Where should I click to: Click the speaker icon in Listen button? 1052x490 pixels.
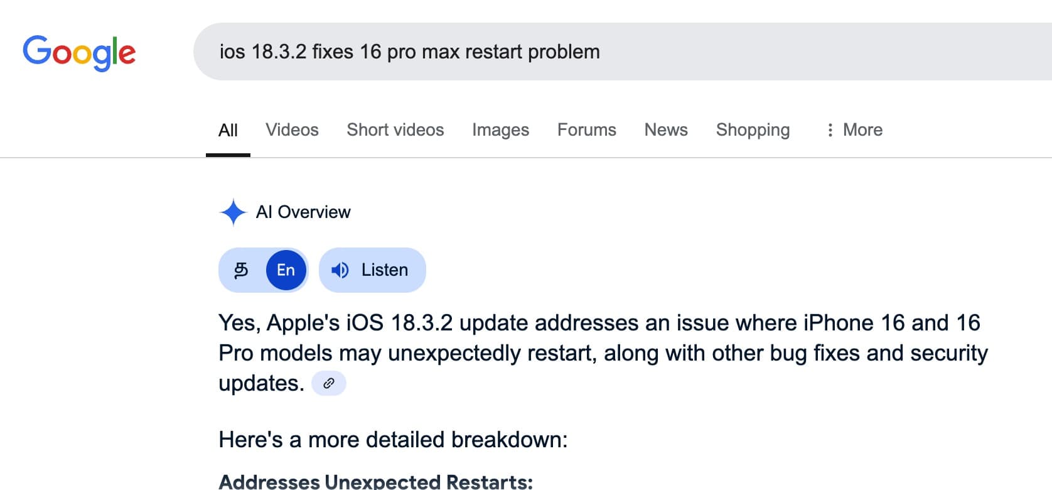(x=340, y=270)
